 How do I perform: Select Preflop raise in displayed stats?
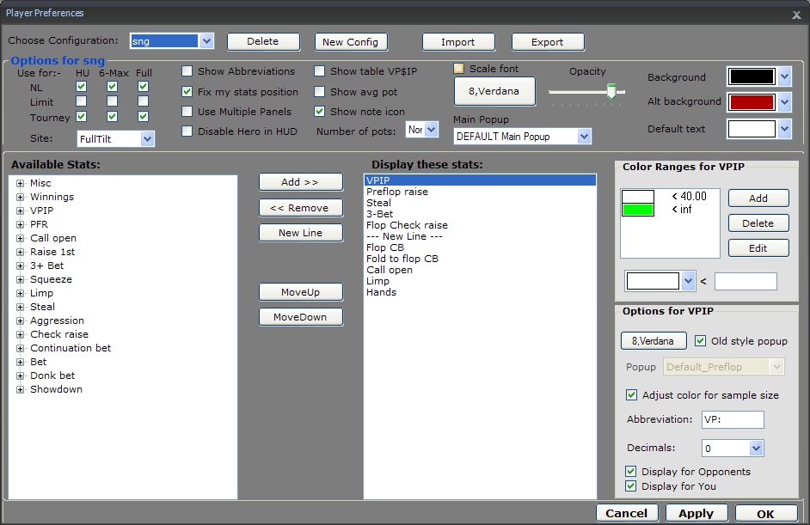pyautogui.click(x=397, y=192)
